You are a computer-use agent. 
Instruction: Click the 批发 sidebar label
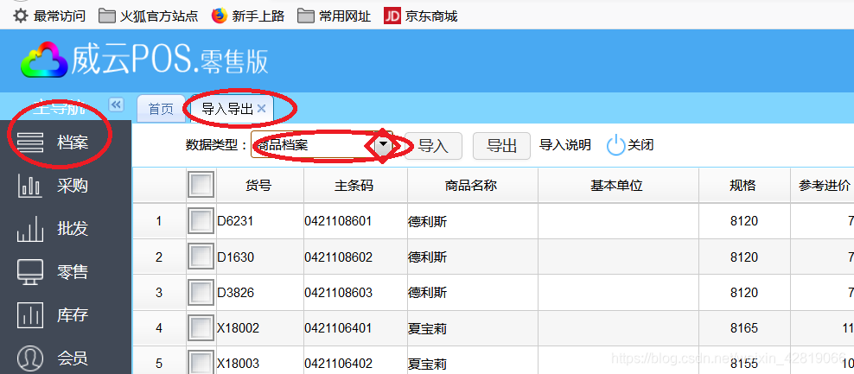coord(73,229)
